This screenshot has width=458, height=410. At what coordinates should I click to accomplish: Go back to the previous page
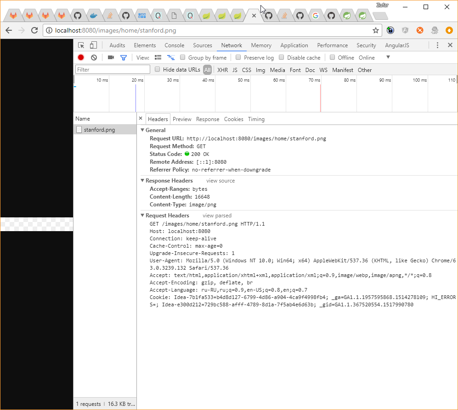tap(9, 30)
